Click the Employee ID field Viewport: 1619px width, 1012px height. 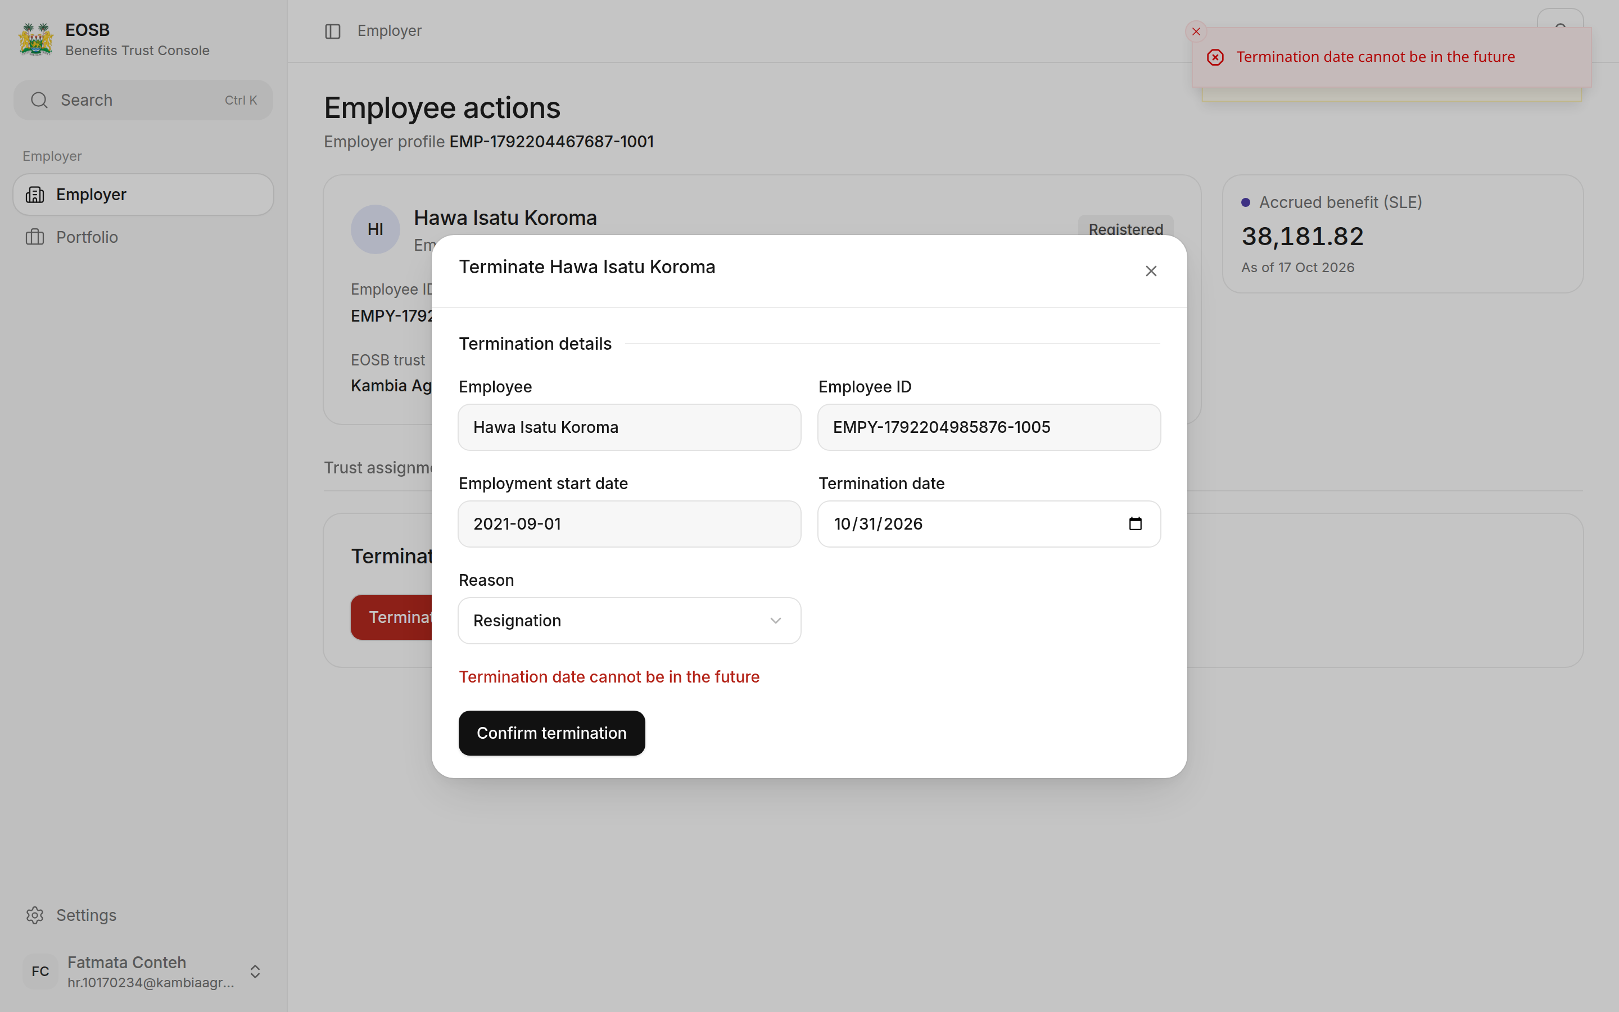pyautogui.click(x=989, y=427)
